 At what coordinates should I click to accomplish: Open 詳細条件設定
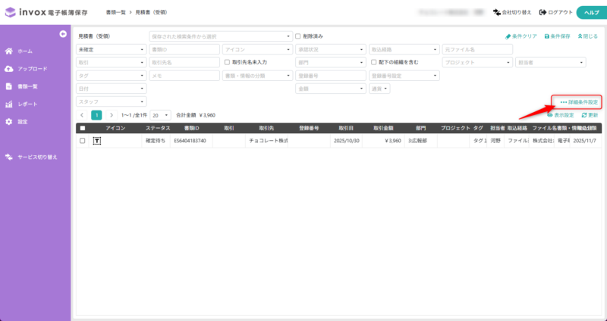point(579,102)
